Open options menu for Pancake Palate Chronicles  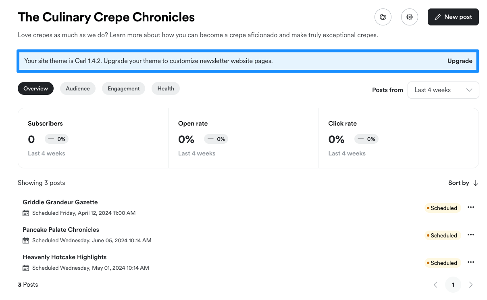470,235
